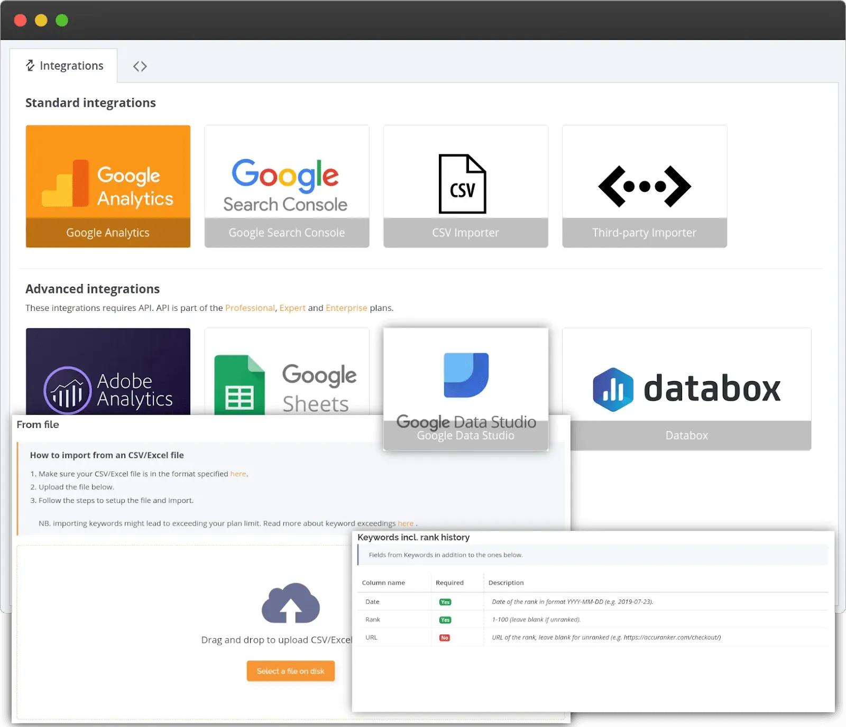Open the keyword exceedings here link

[x=406, y=523]
